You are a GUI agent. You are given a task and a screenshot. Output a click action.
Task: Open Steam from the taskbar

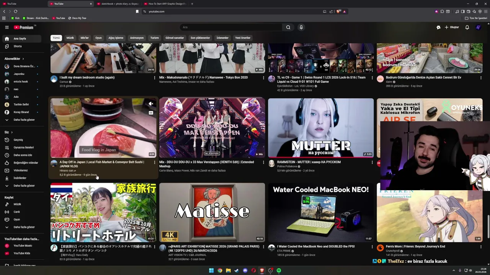point(237,270)
